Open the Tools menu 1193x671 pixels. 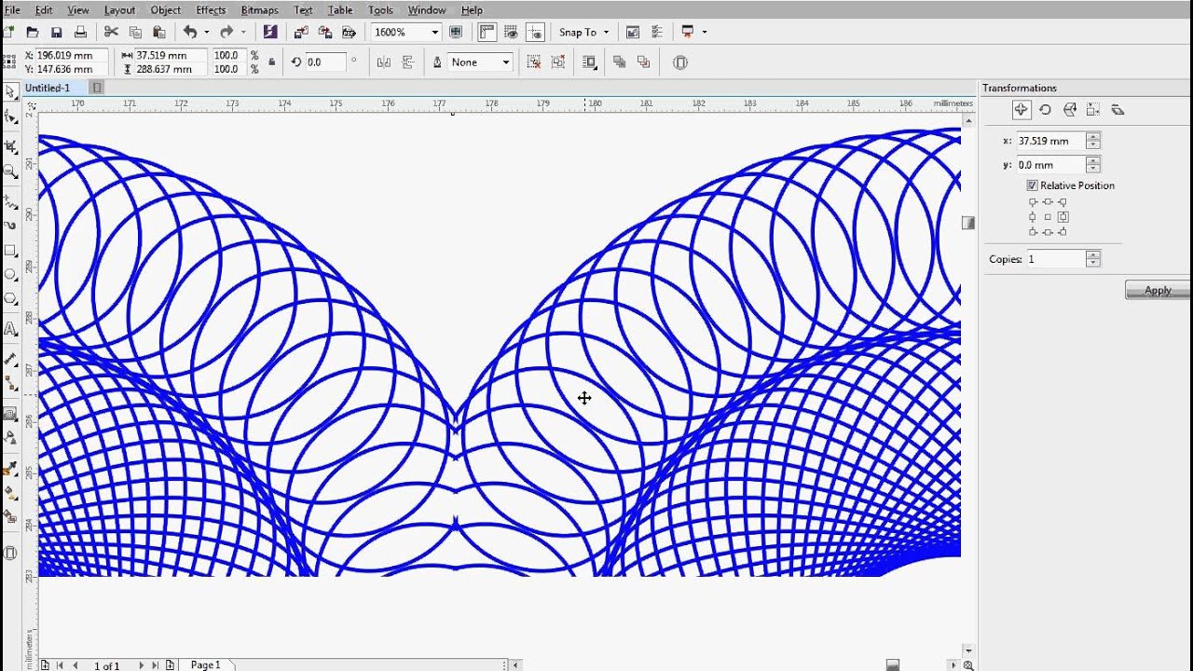pyautogui.click(x=380, y=10)
